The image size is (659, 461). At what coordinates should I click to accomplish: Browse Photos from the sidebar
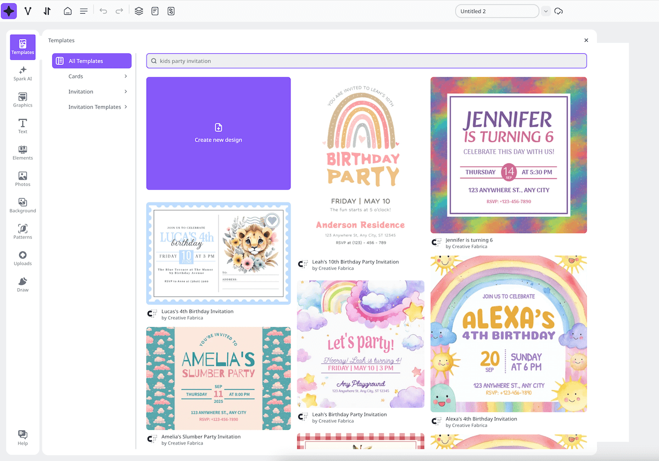[x=23, y=178]
